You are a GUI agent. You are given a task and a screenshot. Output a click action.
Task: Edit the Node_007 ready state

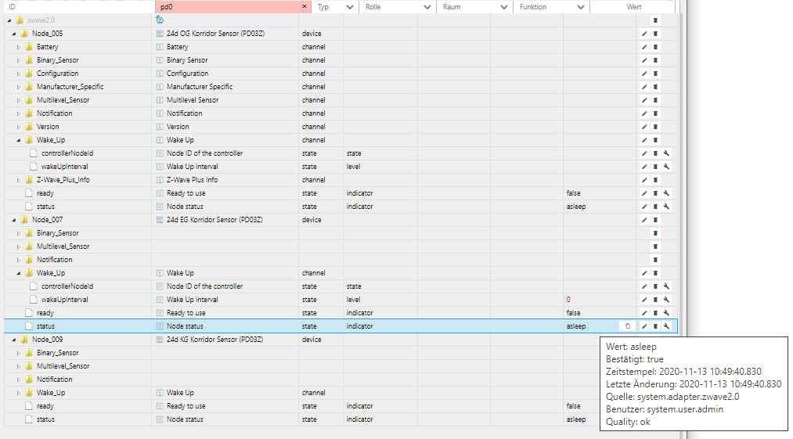pos(644,313)
